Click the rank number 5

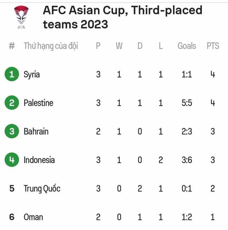(12, 188)
